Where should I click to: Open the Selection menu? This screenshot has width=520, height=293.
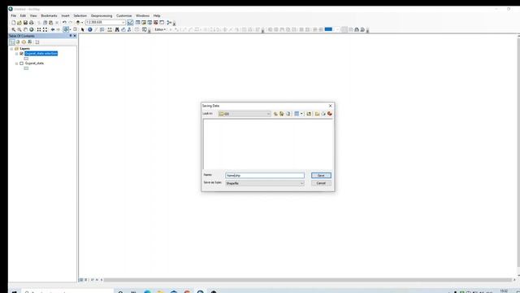[x=80, y=15]
